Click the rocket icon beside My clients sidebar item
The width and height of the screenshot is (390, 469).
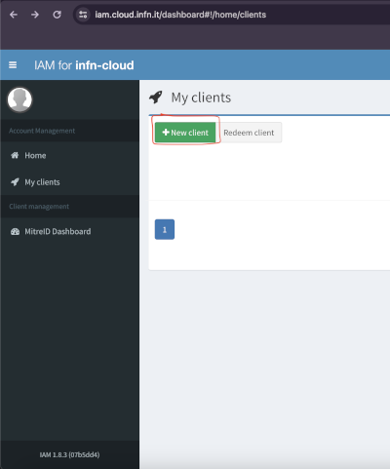pos(15,182)
